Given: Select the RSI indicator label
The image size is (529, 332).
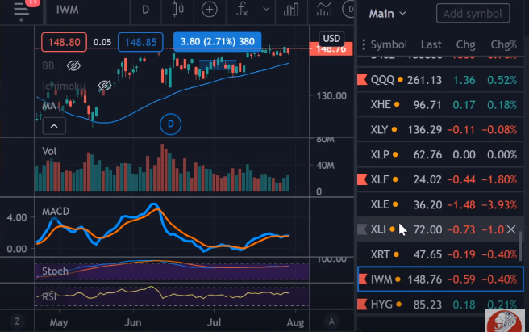Looking at the screenshot, I should point(49,296).
